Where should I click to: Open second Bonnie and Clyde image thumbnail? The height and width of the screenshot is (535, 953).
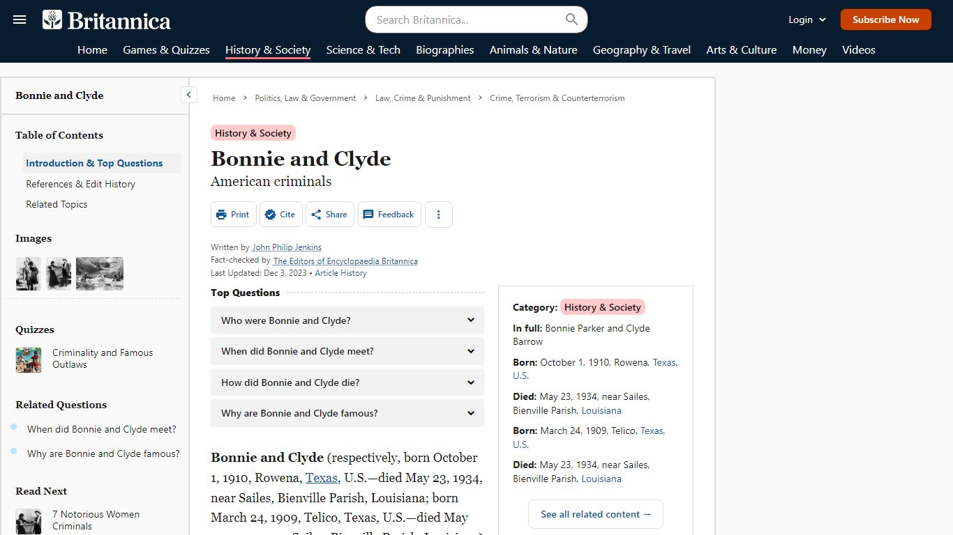(x=59, y=274)
